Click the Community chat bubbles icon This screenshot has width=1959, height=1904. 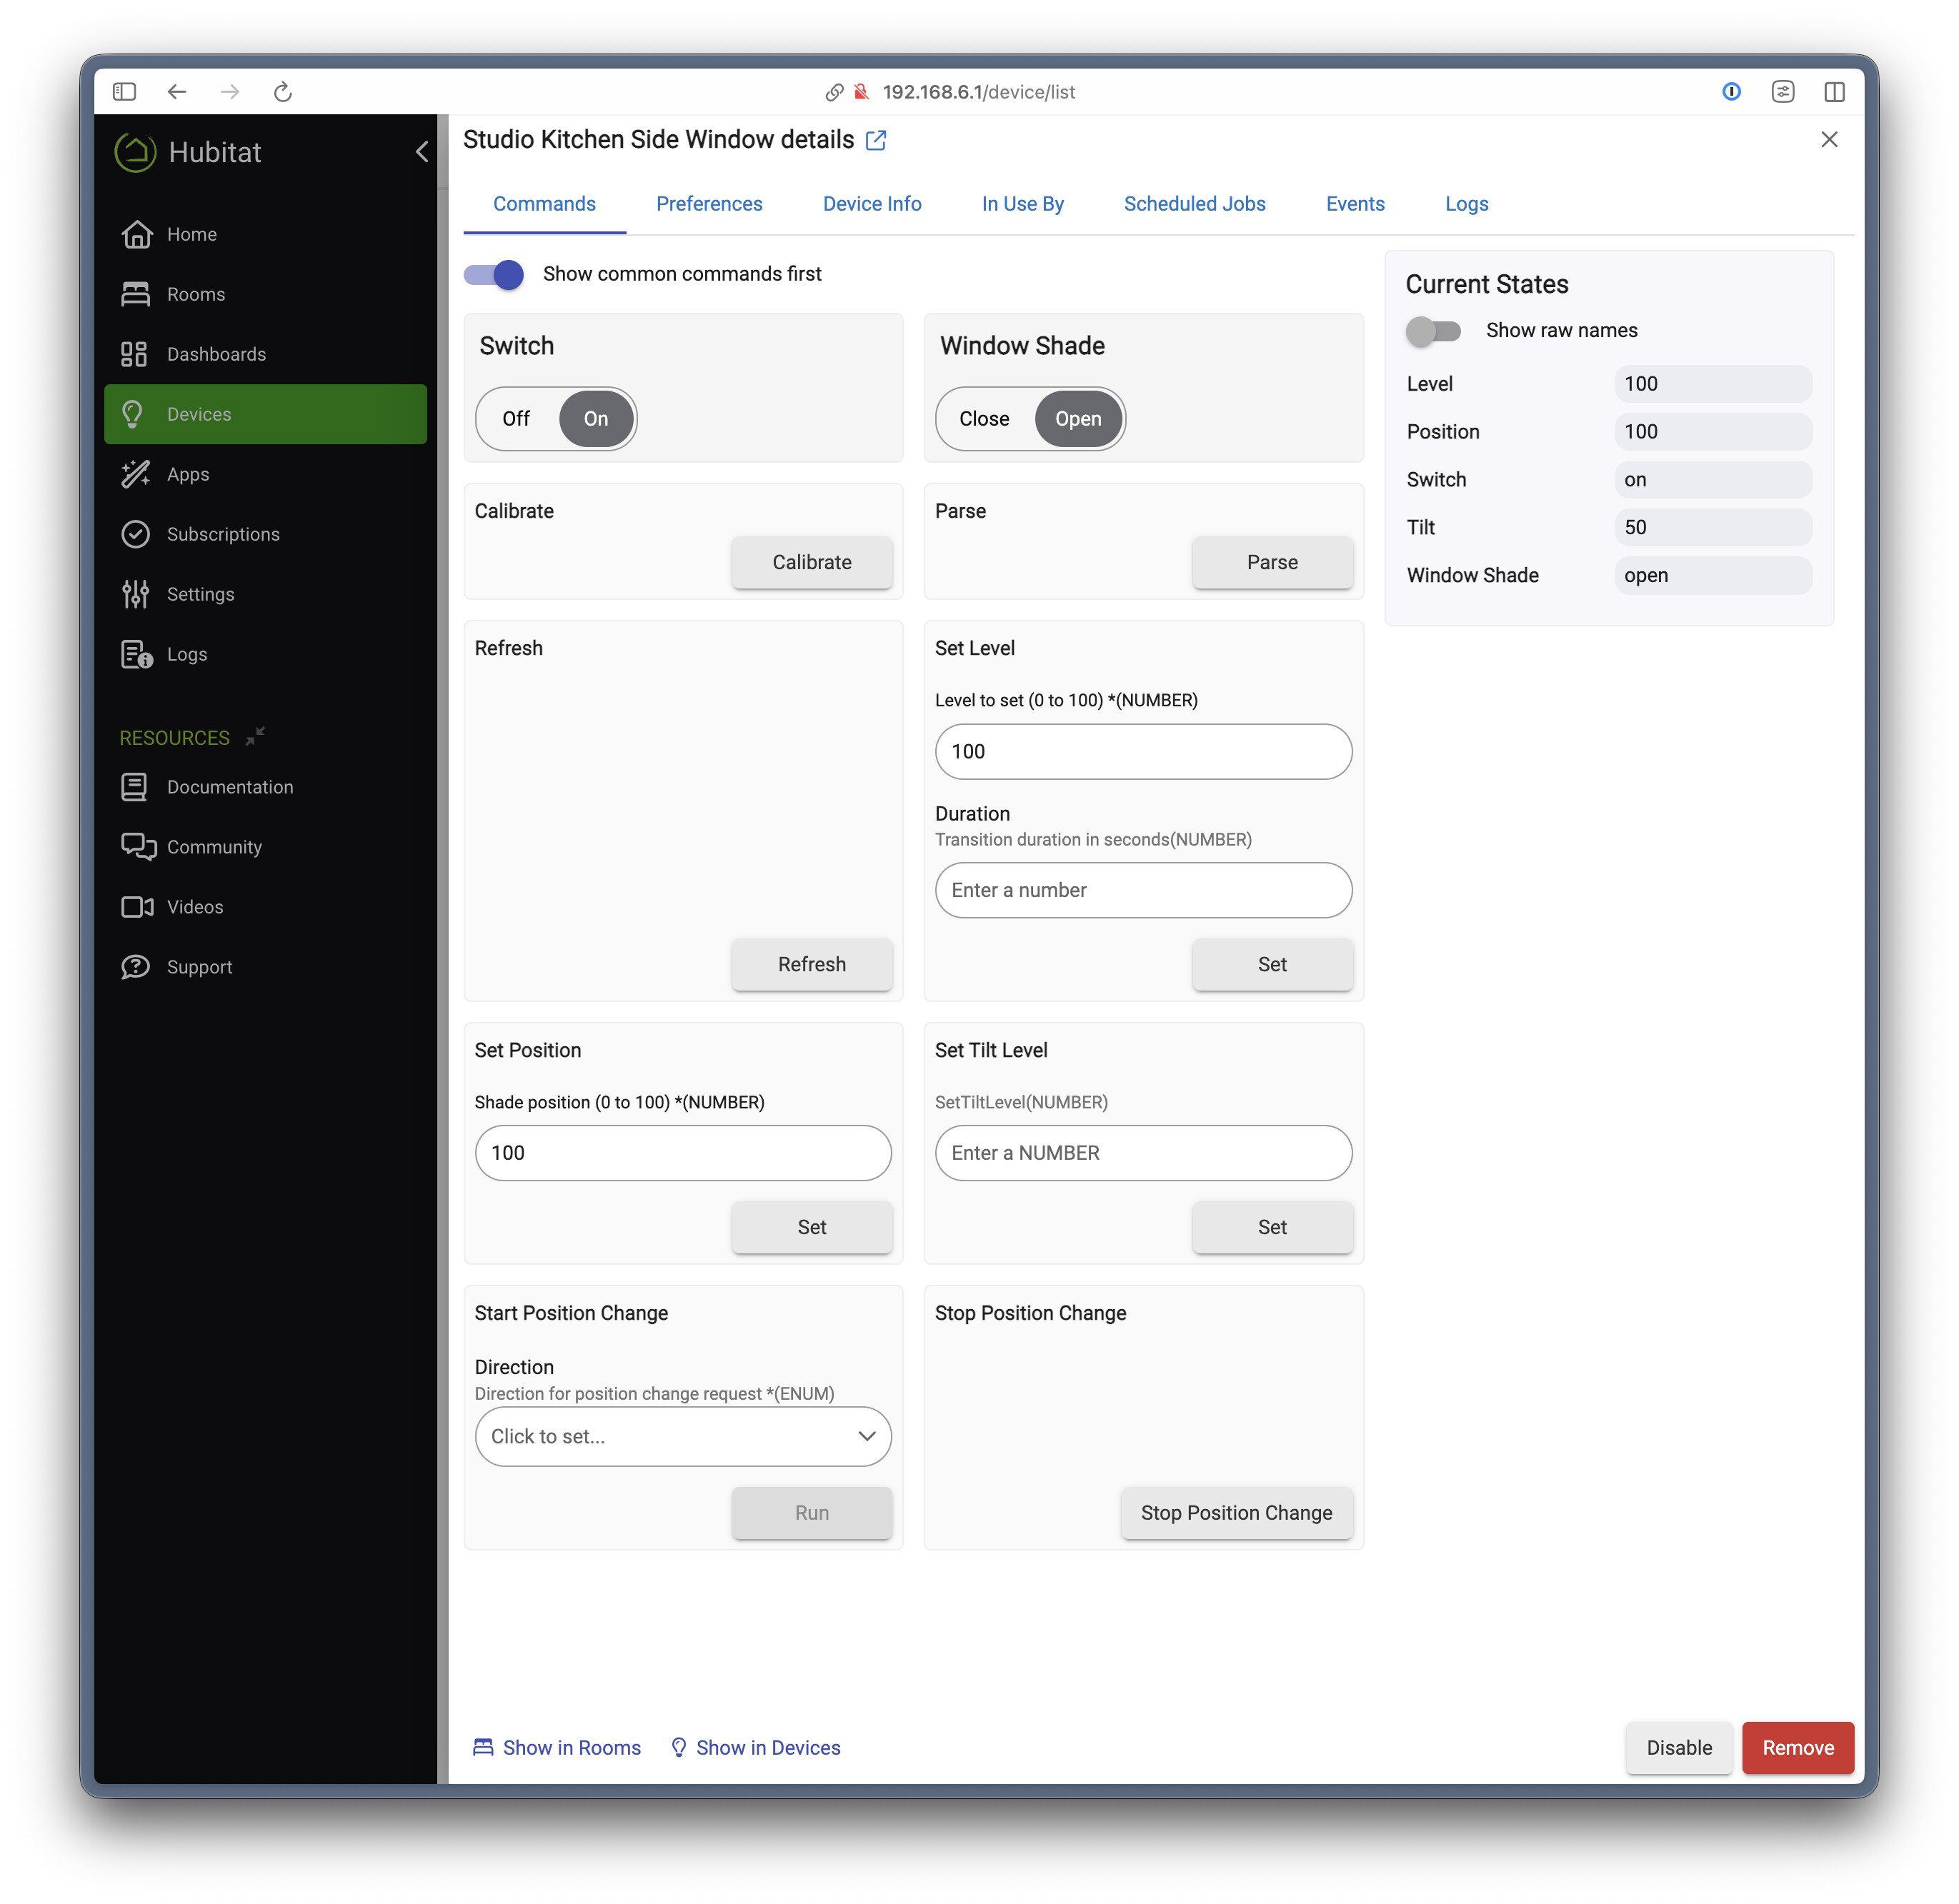(x=138, y=847)
